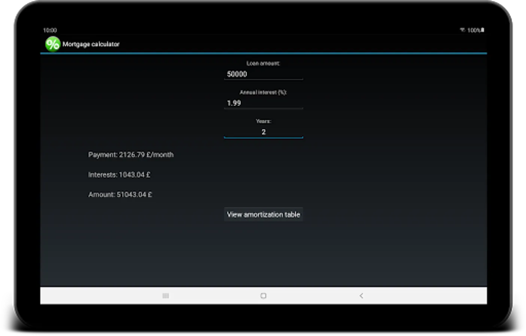
Task: Click the Years input field showing 2
Action: coord(263,132)
